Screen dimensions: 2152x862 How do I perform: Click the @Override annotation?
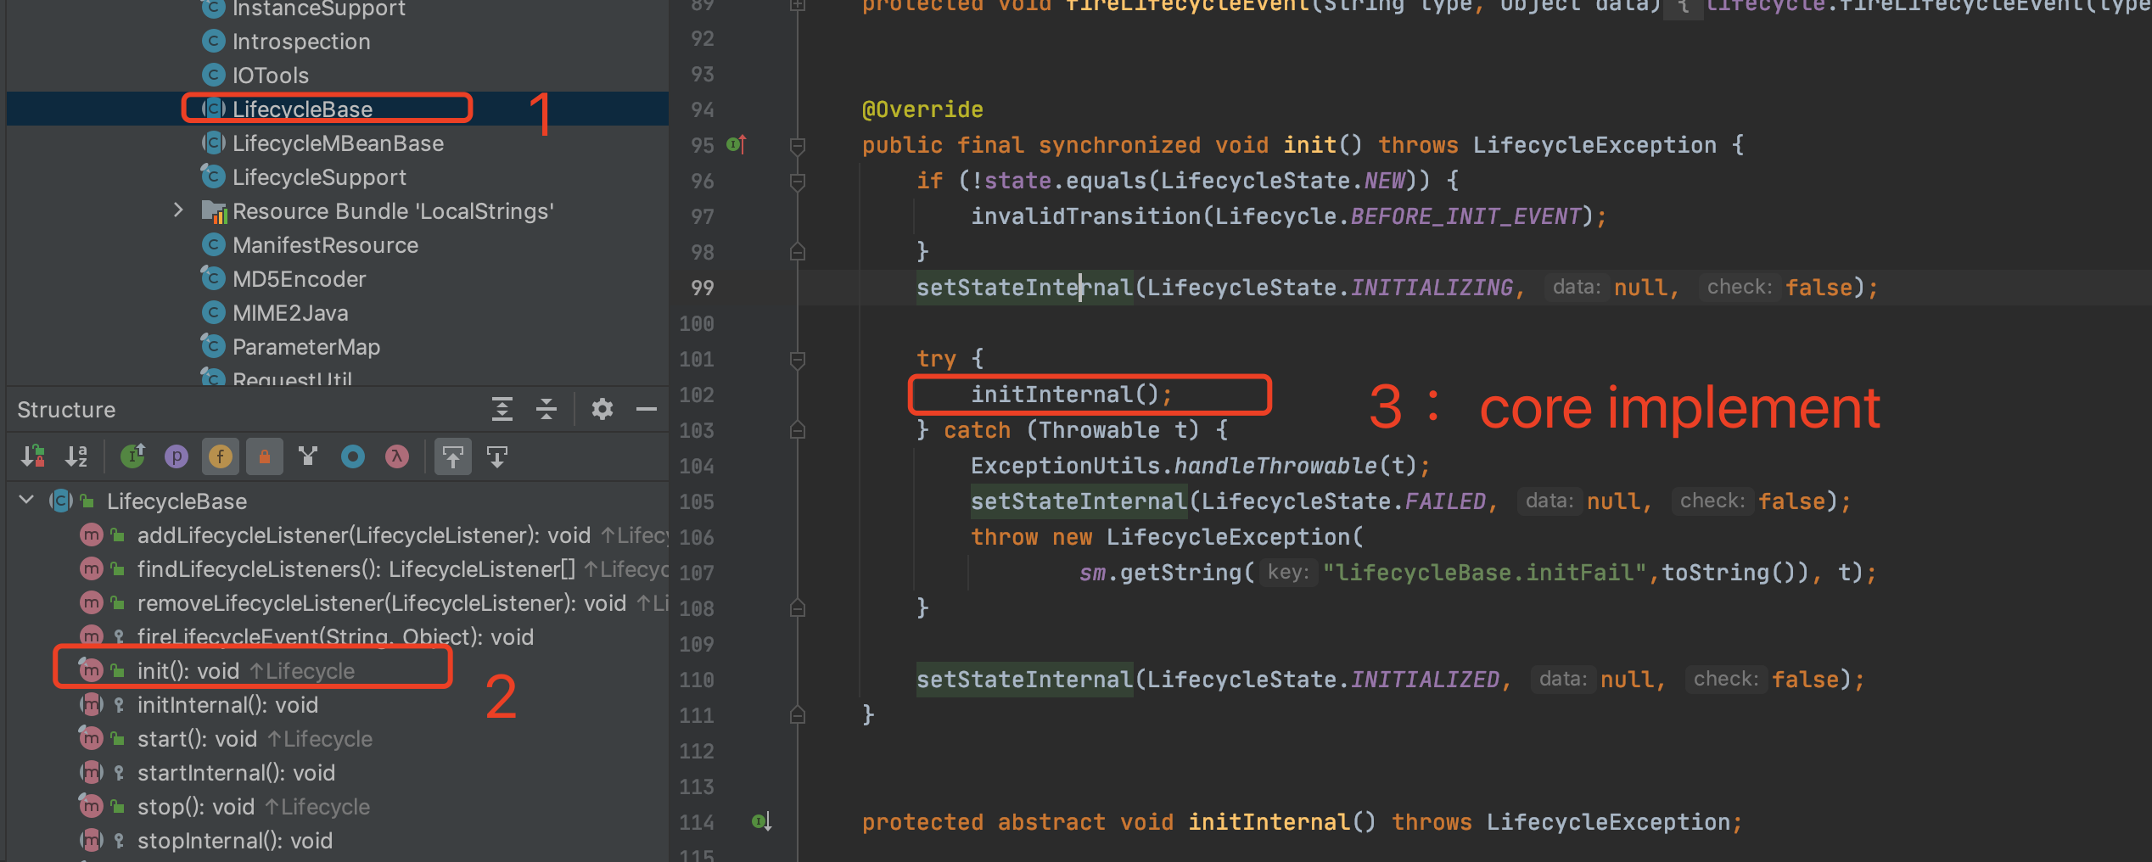tap(922, 109)
